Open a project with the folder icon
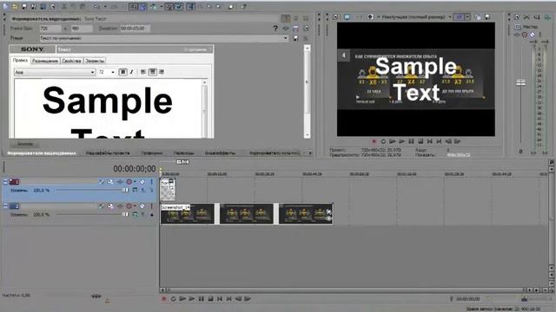 15,6
